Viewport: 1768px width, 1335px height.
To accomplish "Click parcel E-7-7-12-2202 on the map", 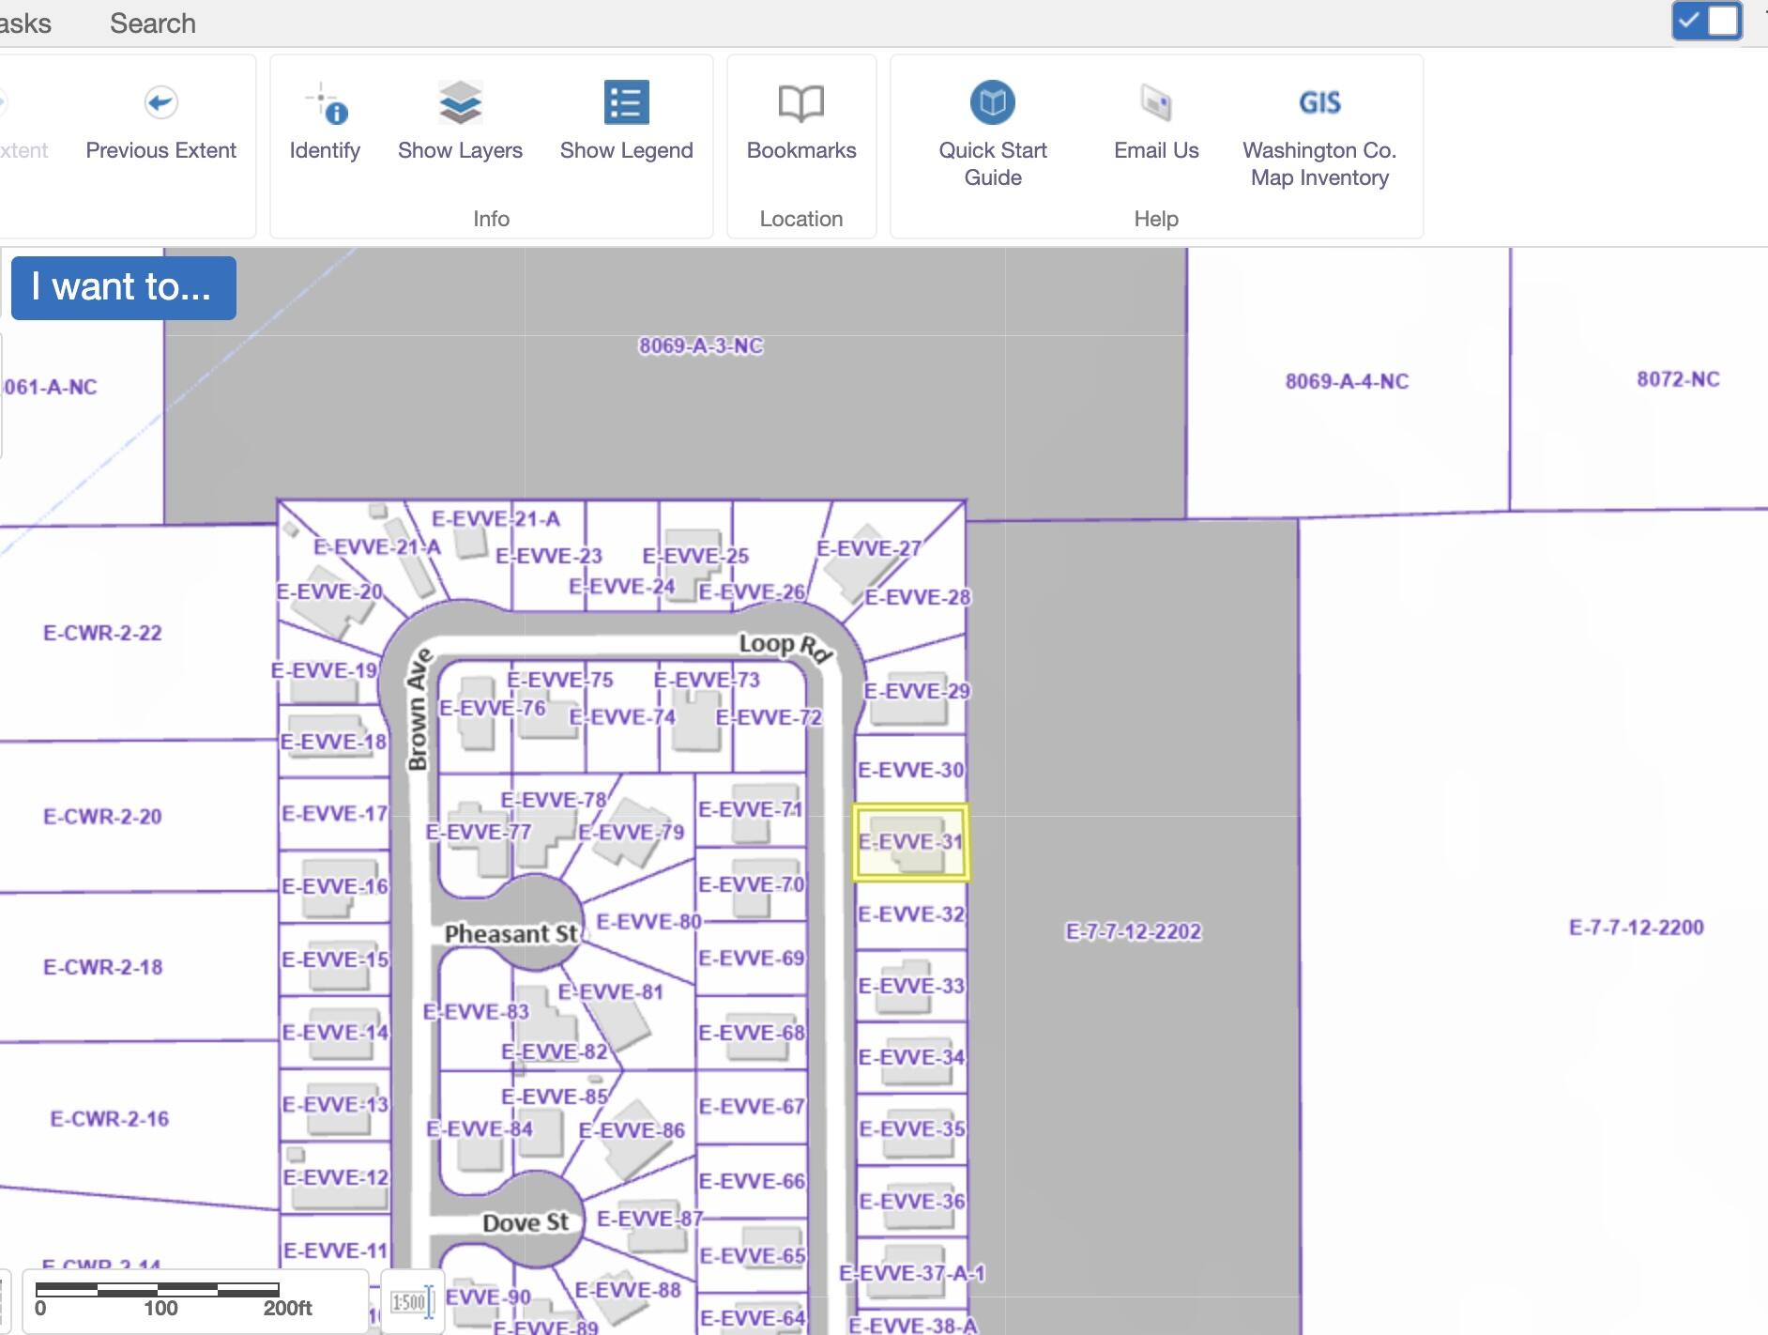I will (1133, 931).
